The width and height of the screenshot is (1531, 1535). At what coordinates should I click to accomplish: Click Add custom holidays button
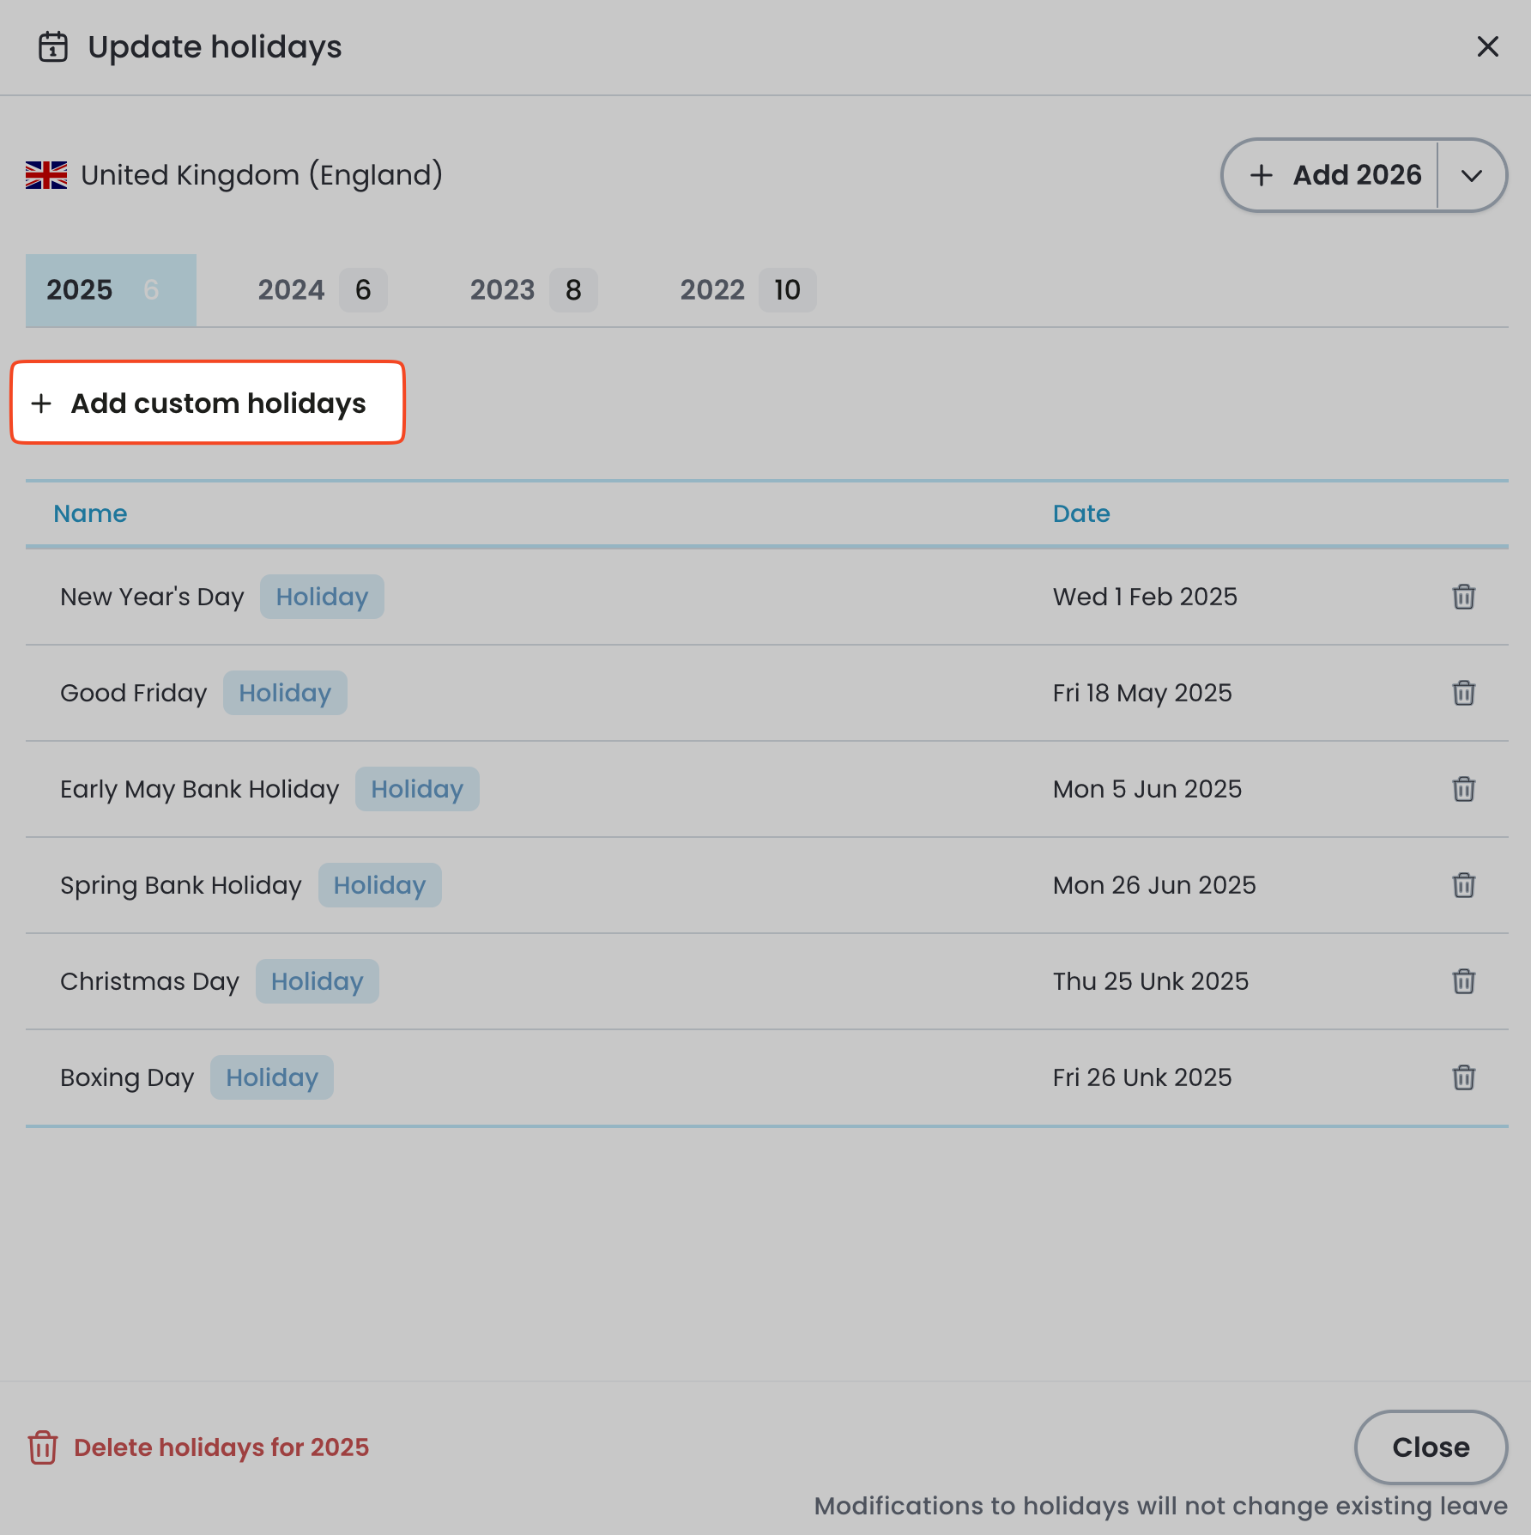point(208,403)
